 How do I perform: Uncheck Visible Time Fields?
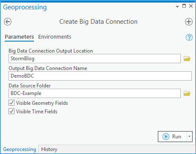tap(11, 111)
